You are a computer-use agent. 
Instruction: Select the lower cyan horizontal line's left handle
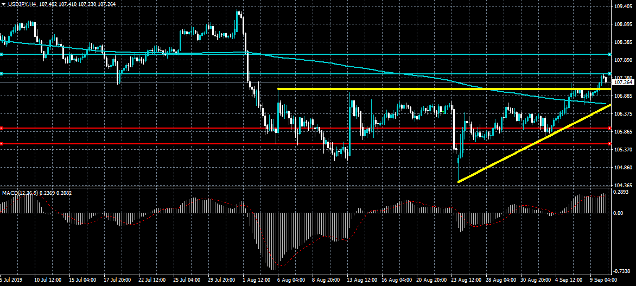(1, 74)
